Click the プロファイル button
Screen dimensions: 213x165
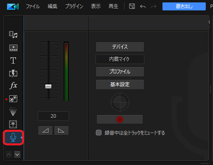pos(120,72)
